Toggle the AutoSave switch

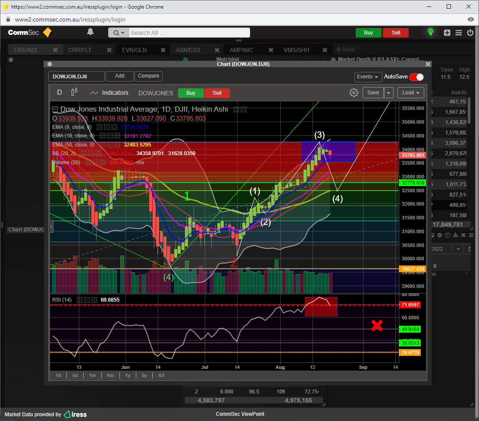coord(416,77)
